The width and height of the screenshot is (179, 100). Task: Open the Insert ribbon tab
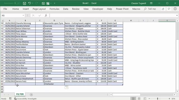26,9
